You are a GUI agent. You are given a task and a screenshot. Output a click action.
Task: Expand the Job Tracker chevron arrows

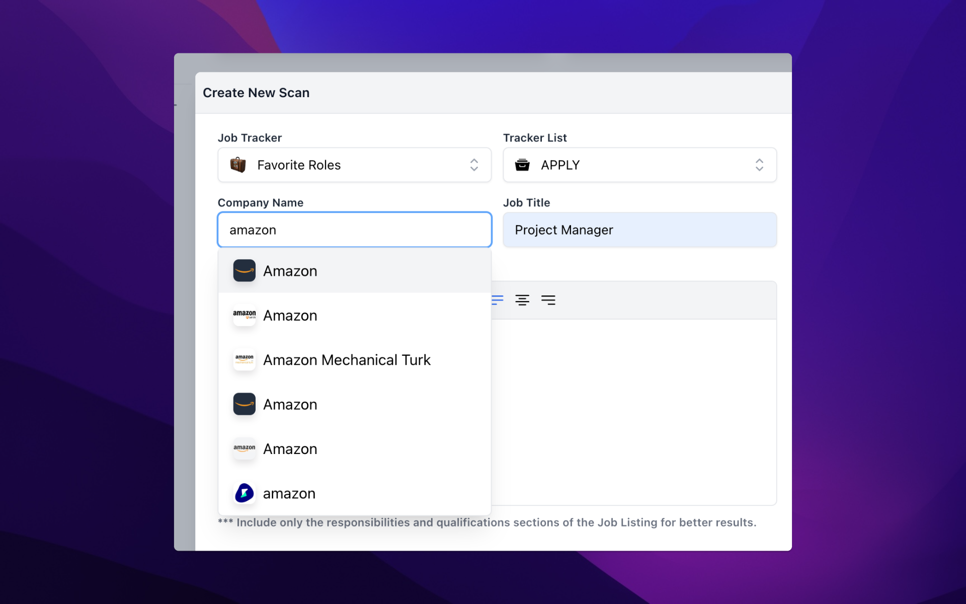tap(474, 165)
